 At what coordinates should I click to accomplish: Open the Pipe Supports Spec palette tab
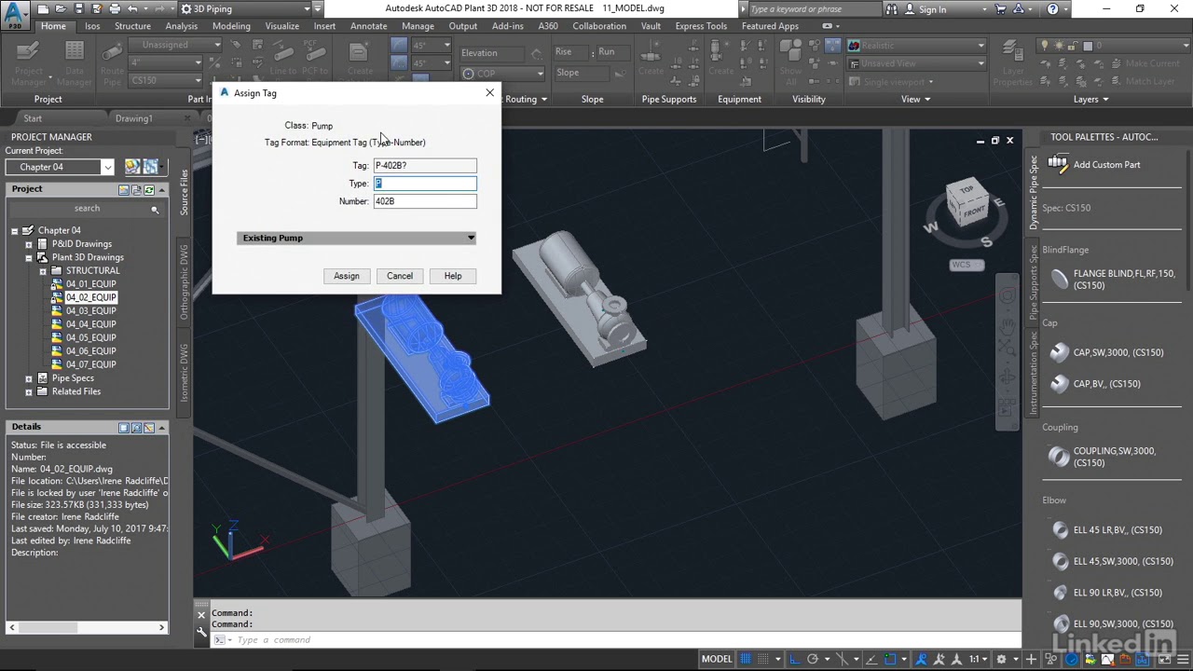(x=1033, y=282)
